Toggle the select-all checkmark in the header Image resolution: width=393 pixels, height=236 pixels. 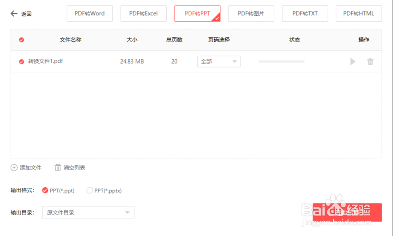tap(22, 40)
